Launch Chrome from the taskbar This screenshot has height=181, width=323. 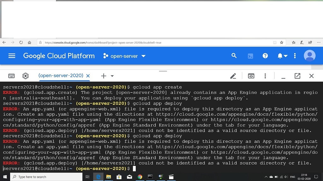140,177
